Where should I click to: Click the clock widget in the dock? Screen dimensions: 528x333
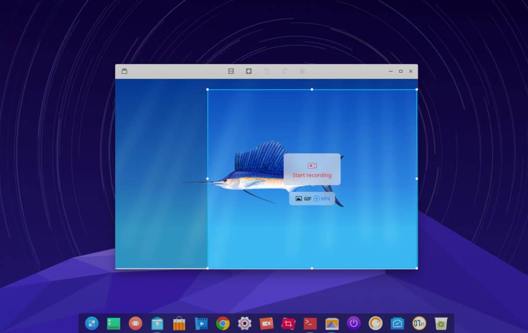[419, 324]
